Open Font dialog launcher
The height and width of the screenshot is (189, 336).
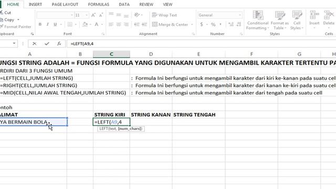103,34
